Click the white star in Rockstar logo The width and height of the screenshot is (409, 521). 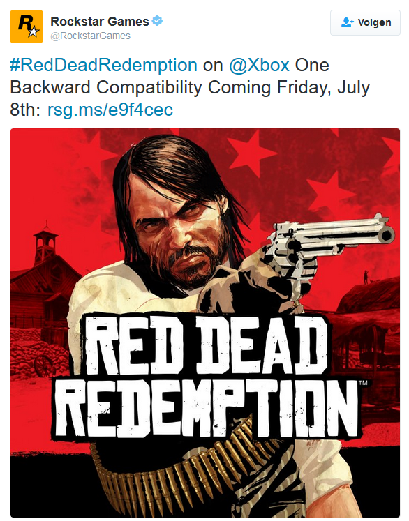pos(33,31)
